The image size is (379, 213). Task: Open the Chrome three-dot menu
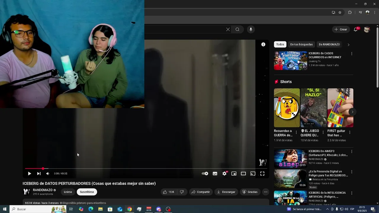coord(374,12)
